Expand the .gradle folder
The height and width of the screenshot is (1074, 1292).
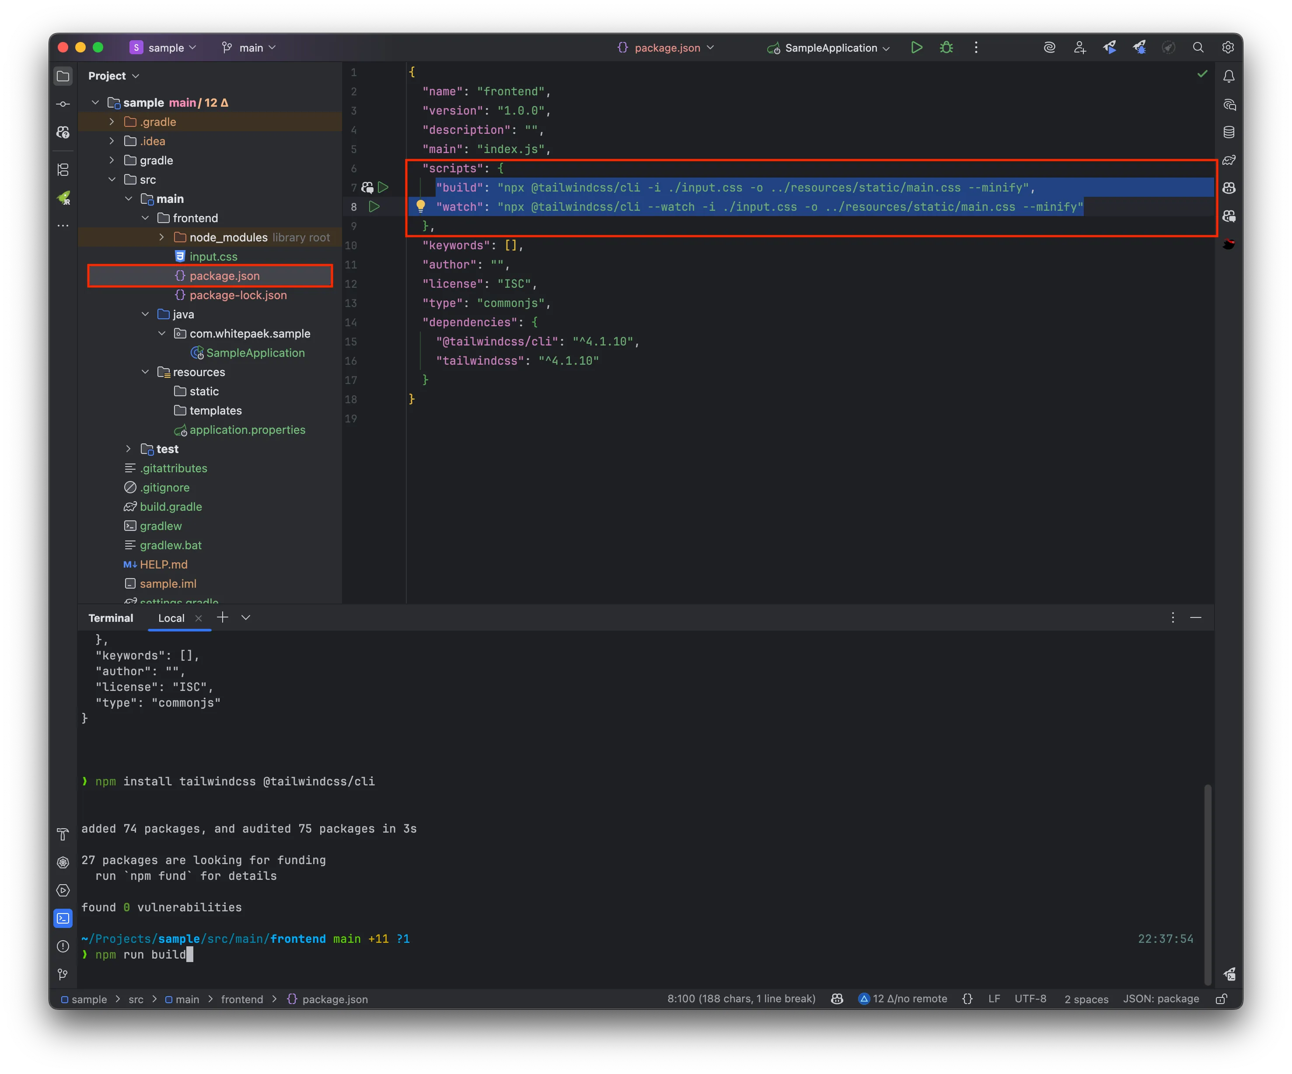(112, 122)
